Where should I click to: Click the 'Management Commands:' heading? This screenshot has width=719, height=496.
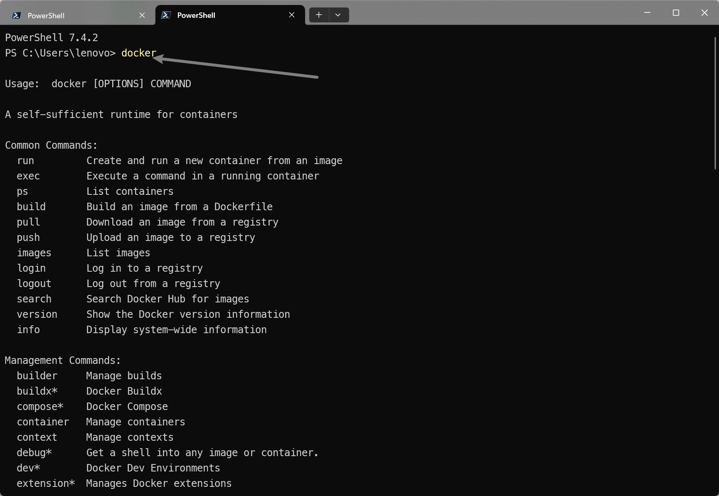coord(63,361)
